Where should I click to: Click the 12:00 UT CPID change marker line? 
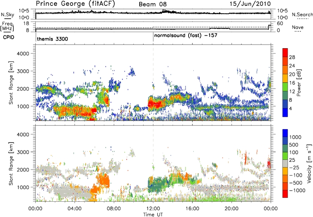click(153, 37)
